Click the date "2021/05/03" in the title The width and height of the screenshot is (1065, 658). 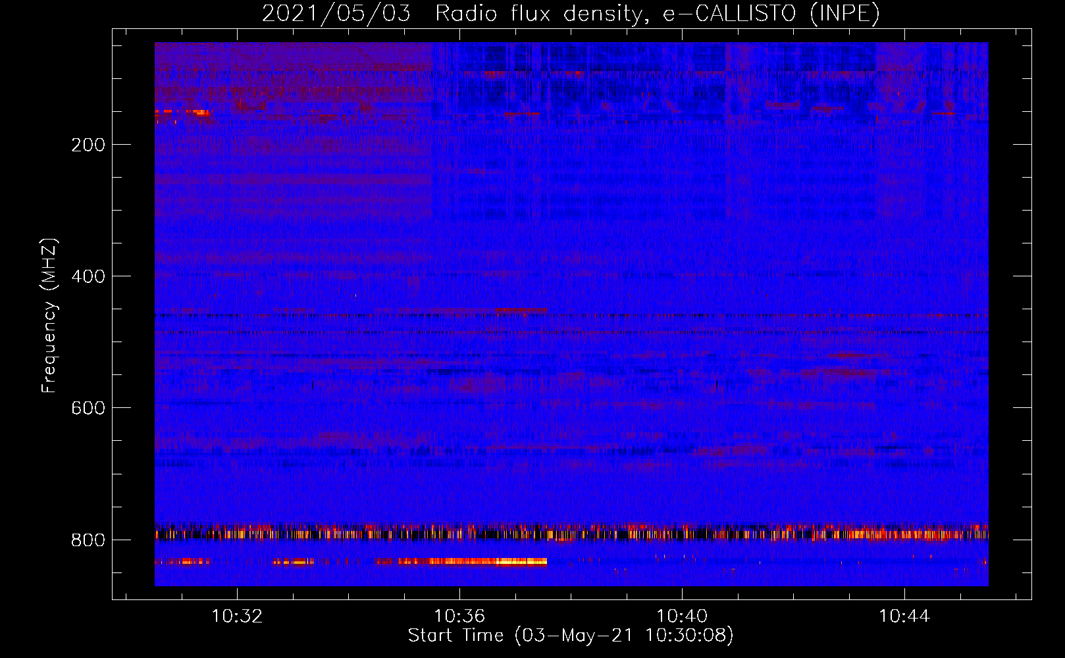pyautogui.click(x=336, y=13)
